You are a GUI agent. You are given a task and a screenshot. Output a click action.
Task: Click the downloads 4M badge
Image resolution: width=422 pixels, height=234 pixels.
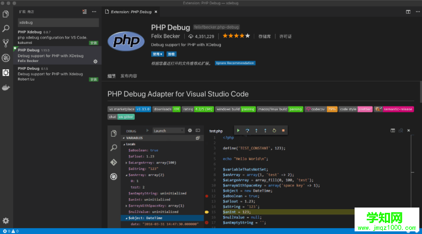(x=166, y=109)
